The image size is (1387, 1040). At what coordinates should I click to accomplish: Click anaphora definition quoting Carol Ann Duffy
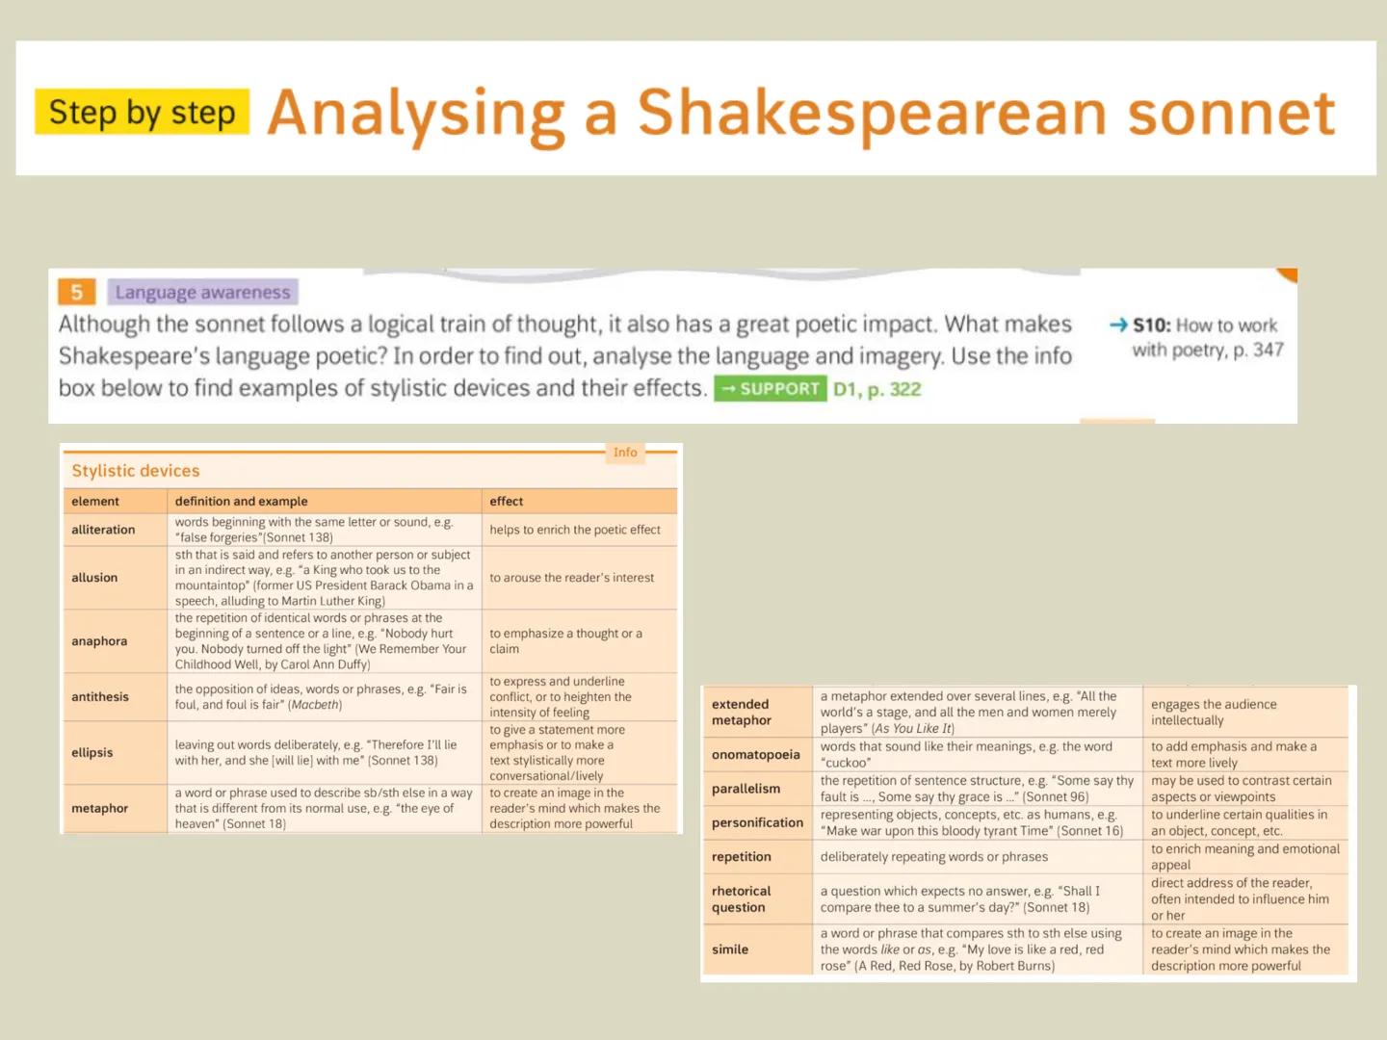tap(321, 641)
